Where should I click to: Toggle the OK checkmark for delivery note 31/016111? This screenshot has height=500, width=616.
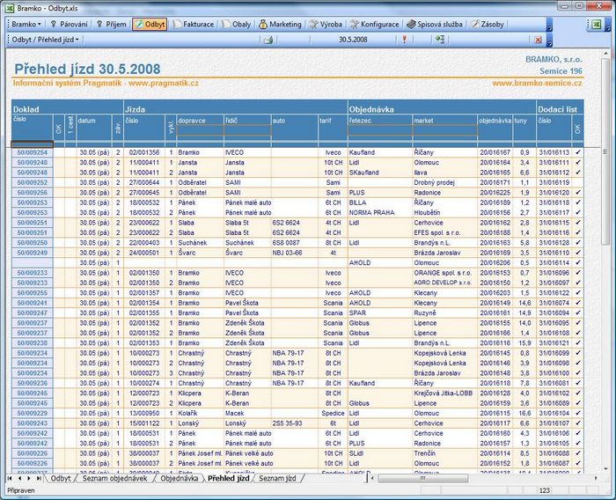pyautogui.click(x=578, y=162)
